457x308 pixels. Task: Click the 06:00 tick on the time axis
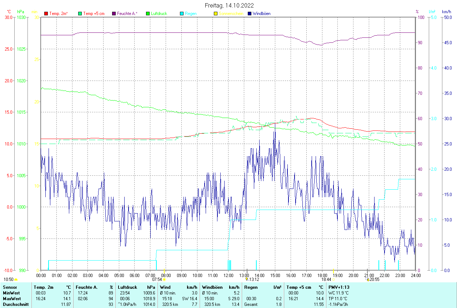135,275
